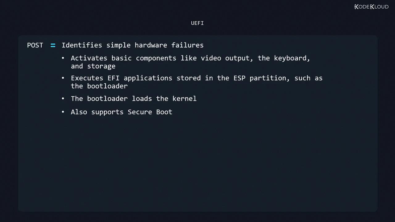Screen dimensions: 395x222
Task: Click the KodeKloud logo
Action: point(371,7)
